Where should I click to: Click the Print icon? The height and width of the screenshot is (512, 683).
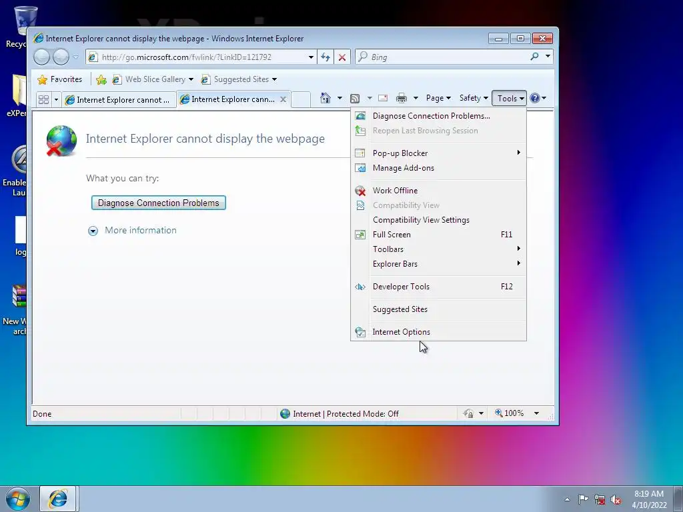pyautogui.click(x=401, y=99)
